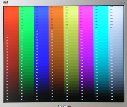
Task: Click the darkest magenta step labeled 191
Action: click(86, 100)
